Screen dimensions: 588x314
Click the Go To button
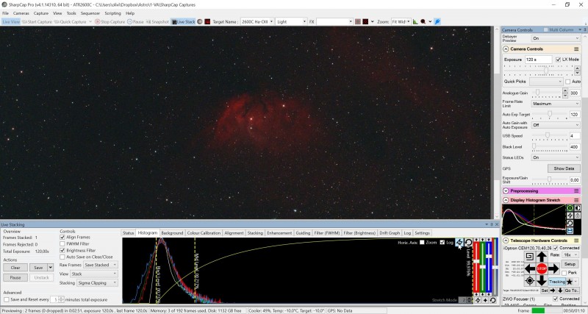(x=572, y=290)
